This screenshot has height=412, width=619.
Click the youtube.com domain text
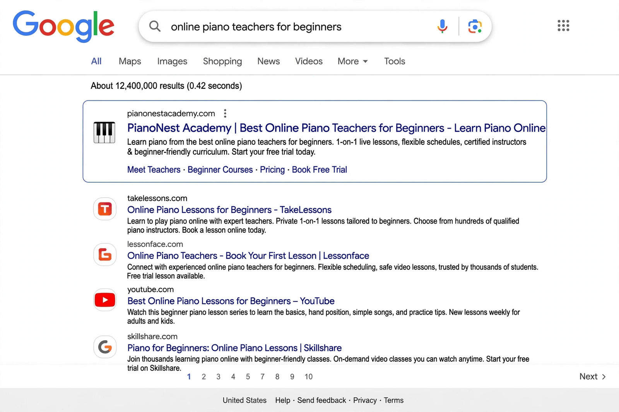pos(150,290)
